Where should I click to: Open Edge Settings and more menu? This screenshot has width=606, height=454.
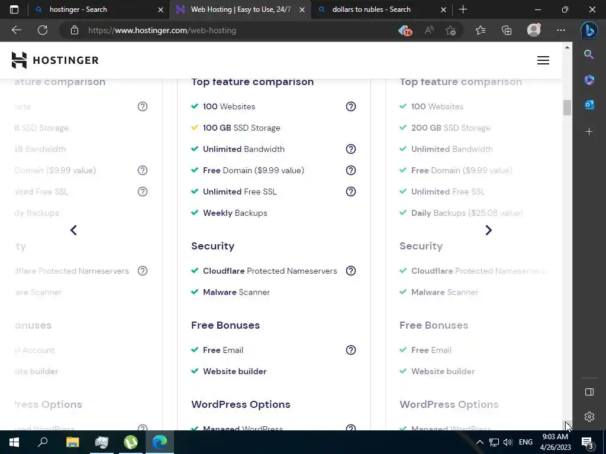pos(561,30)
